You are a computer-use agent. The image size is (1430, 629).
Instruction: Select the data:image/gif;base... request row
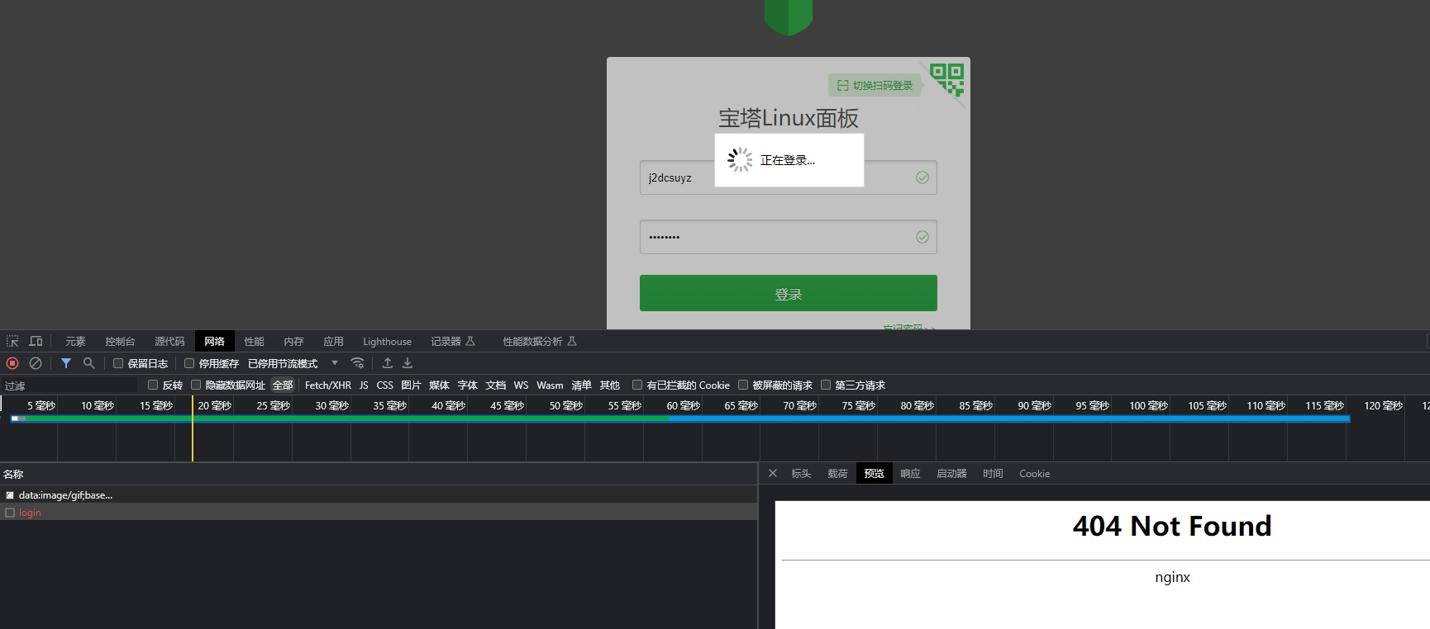click(379, 494)
